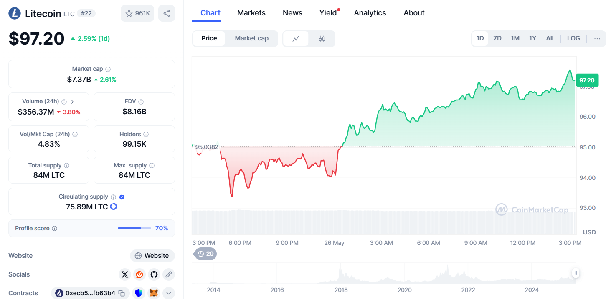Click the #22 rank badge
Image resolution: width=611 pixels, height=299 pixels.
[x=86, y=13]
